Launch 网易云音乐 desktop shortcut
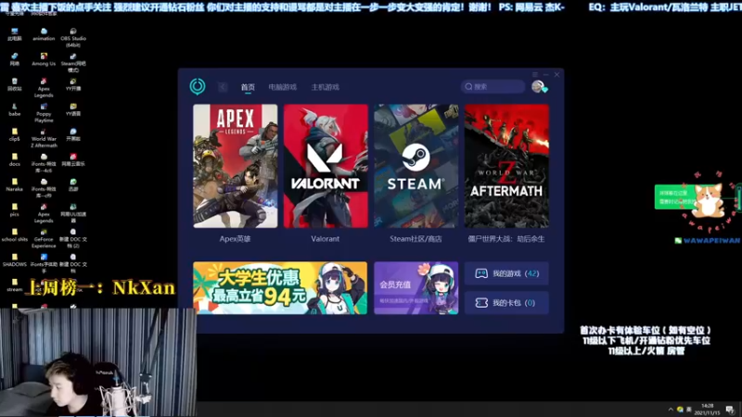 tap(73, 159)
